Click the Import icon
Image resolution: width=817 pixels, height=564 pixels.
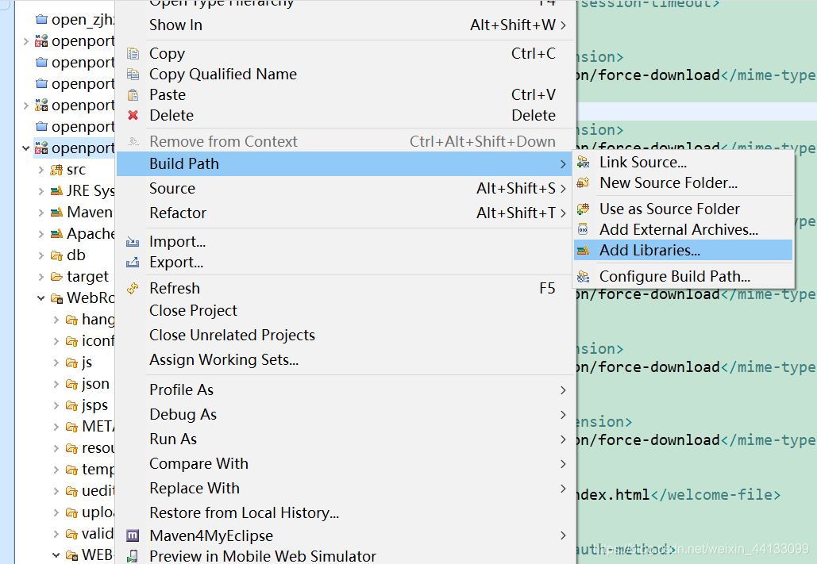133,242
